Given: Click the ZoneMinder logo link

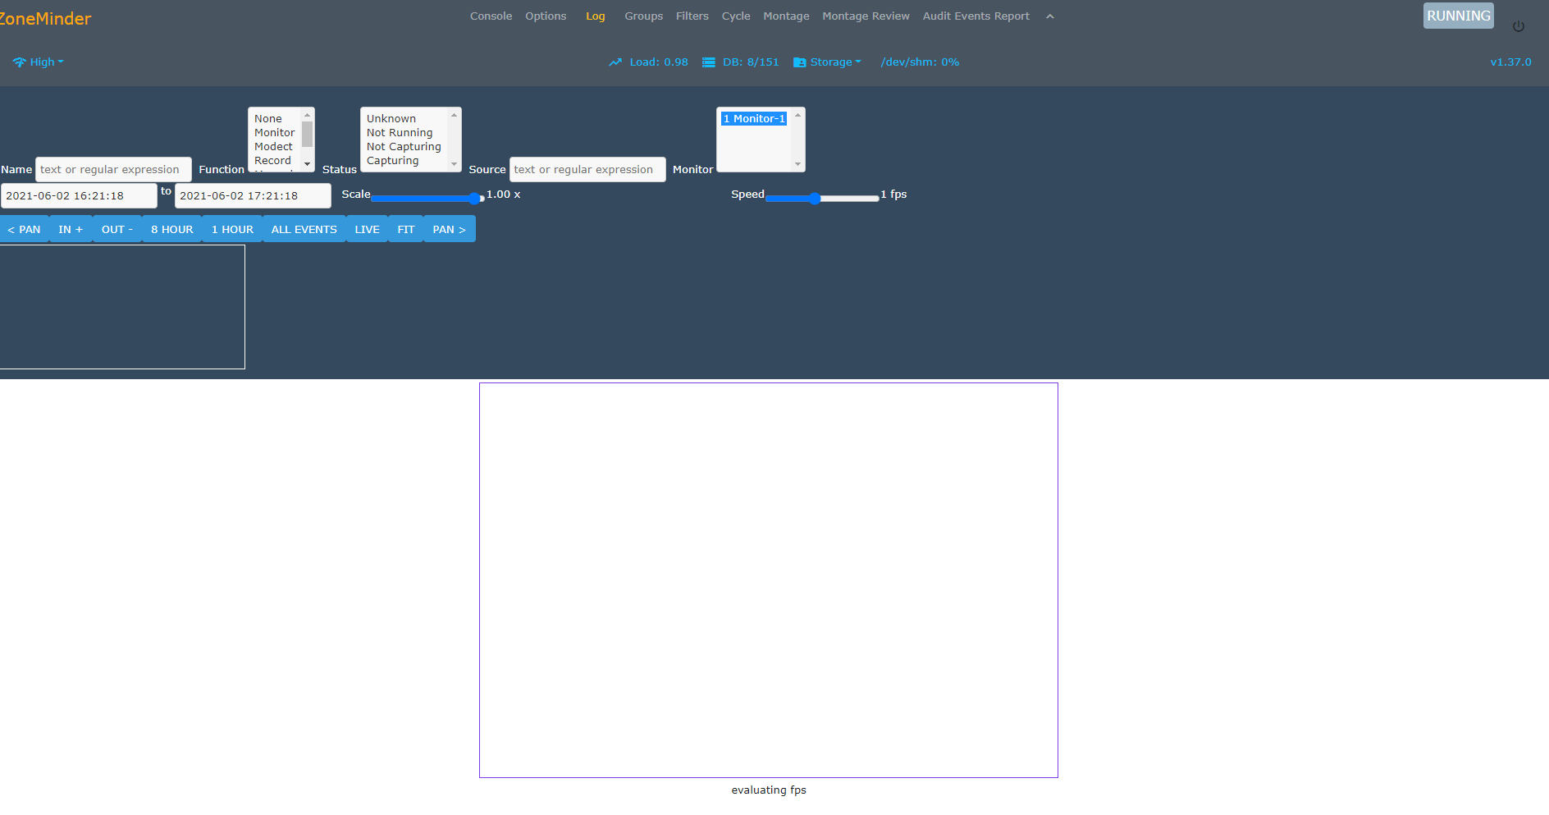Looking at the screenshot, I should pyautogui.click(x=45, y=18).
